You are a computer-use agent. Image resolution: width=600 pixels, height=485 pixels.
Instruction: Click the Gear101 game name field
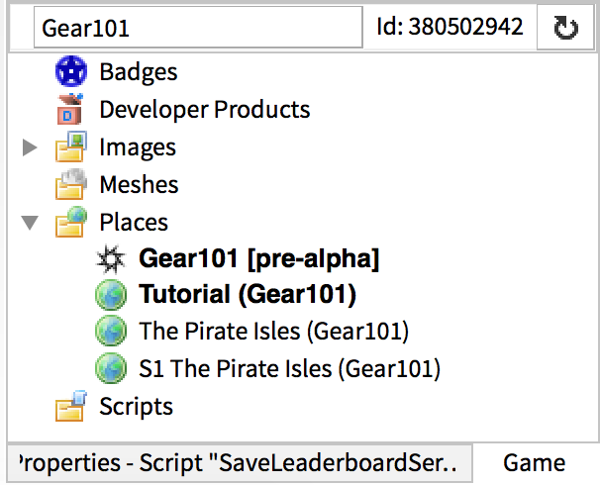pos(198,29)
